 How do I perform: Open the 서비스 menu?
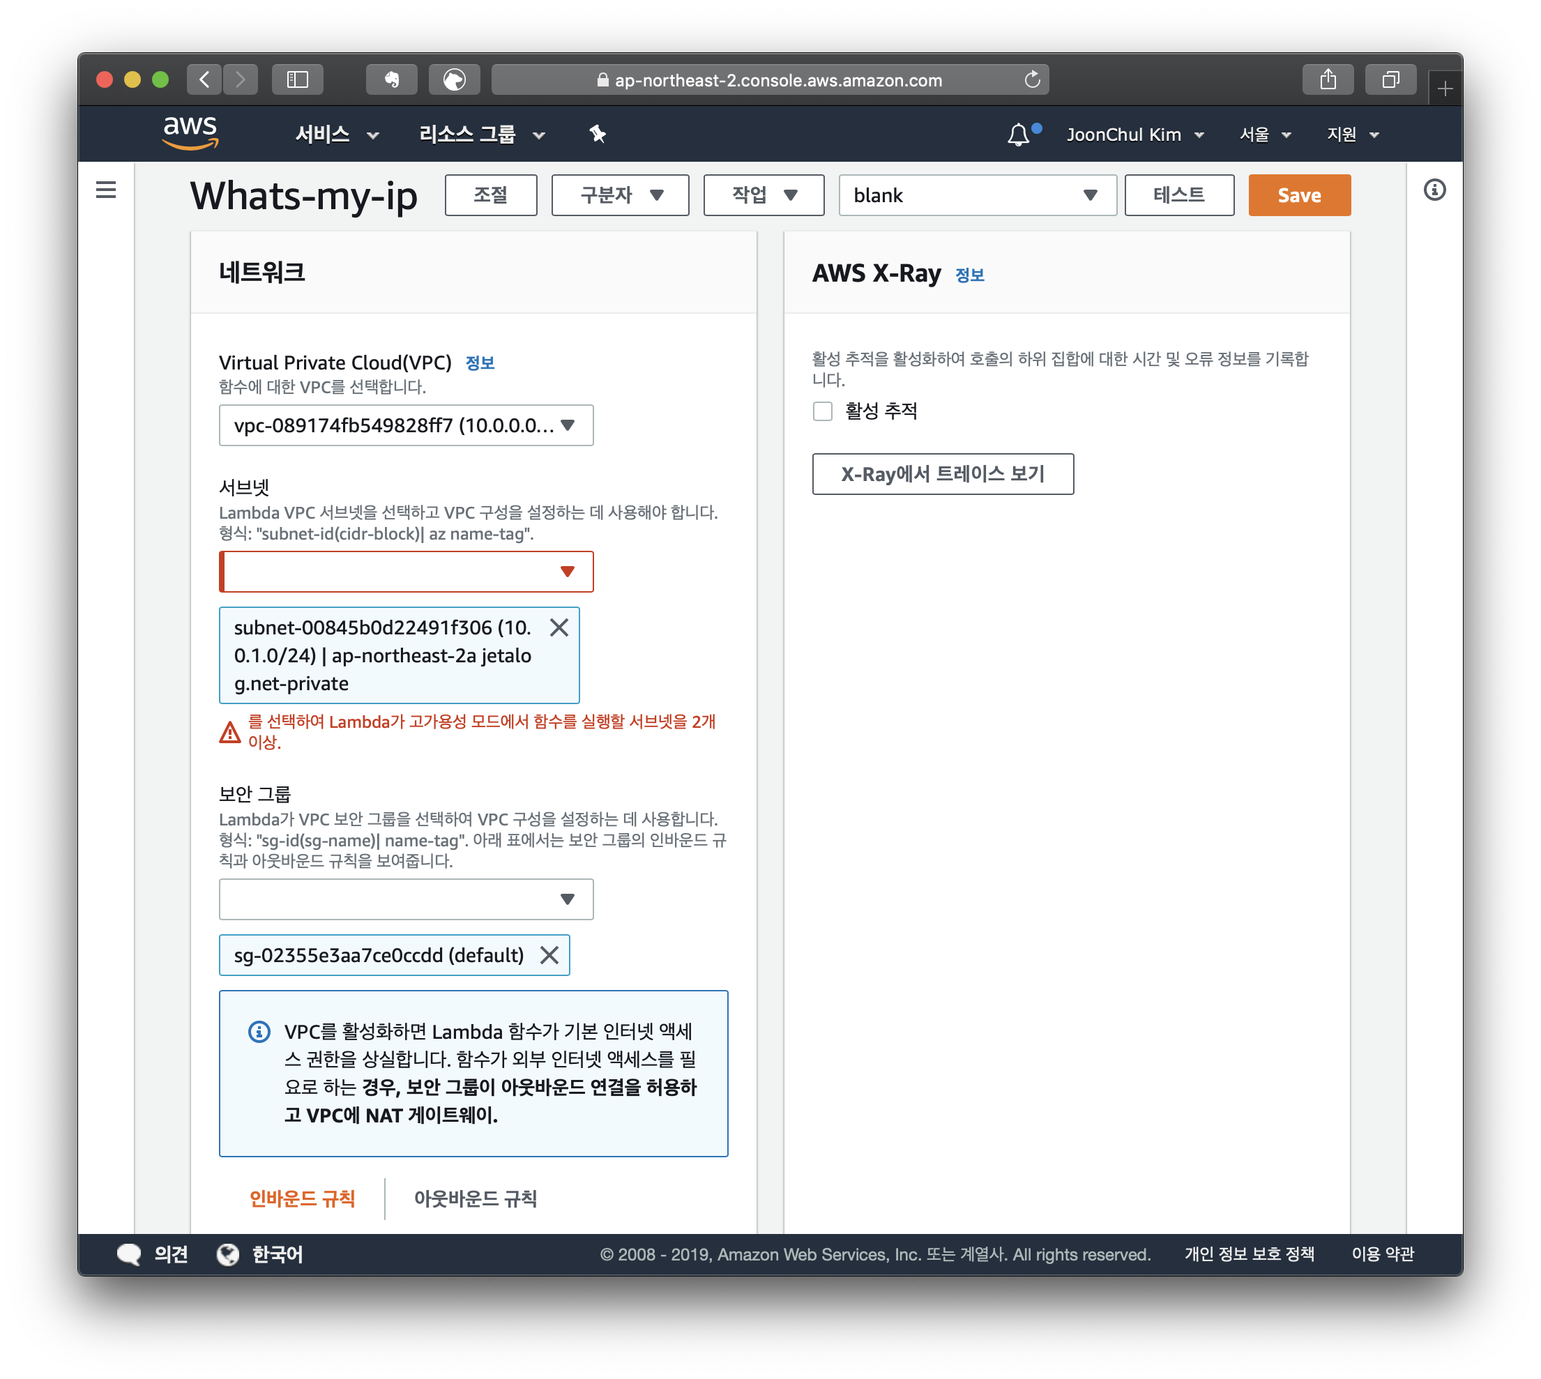335,135
